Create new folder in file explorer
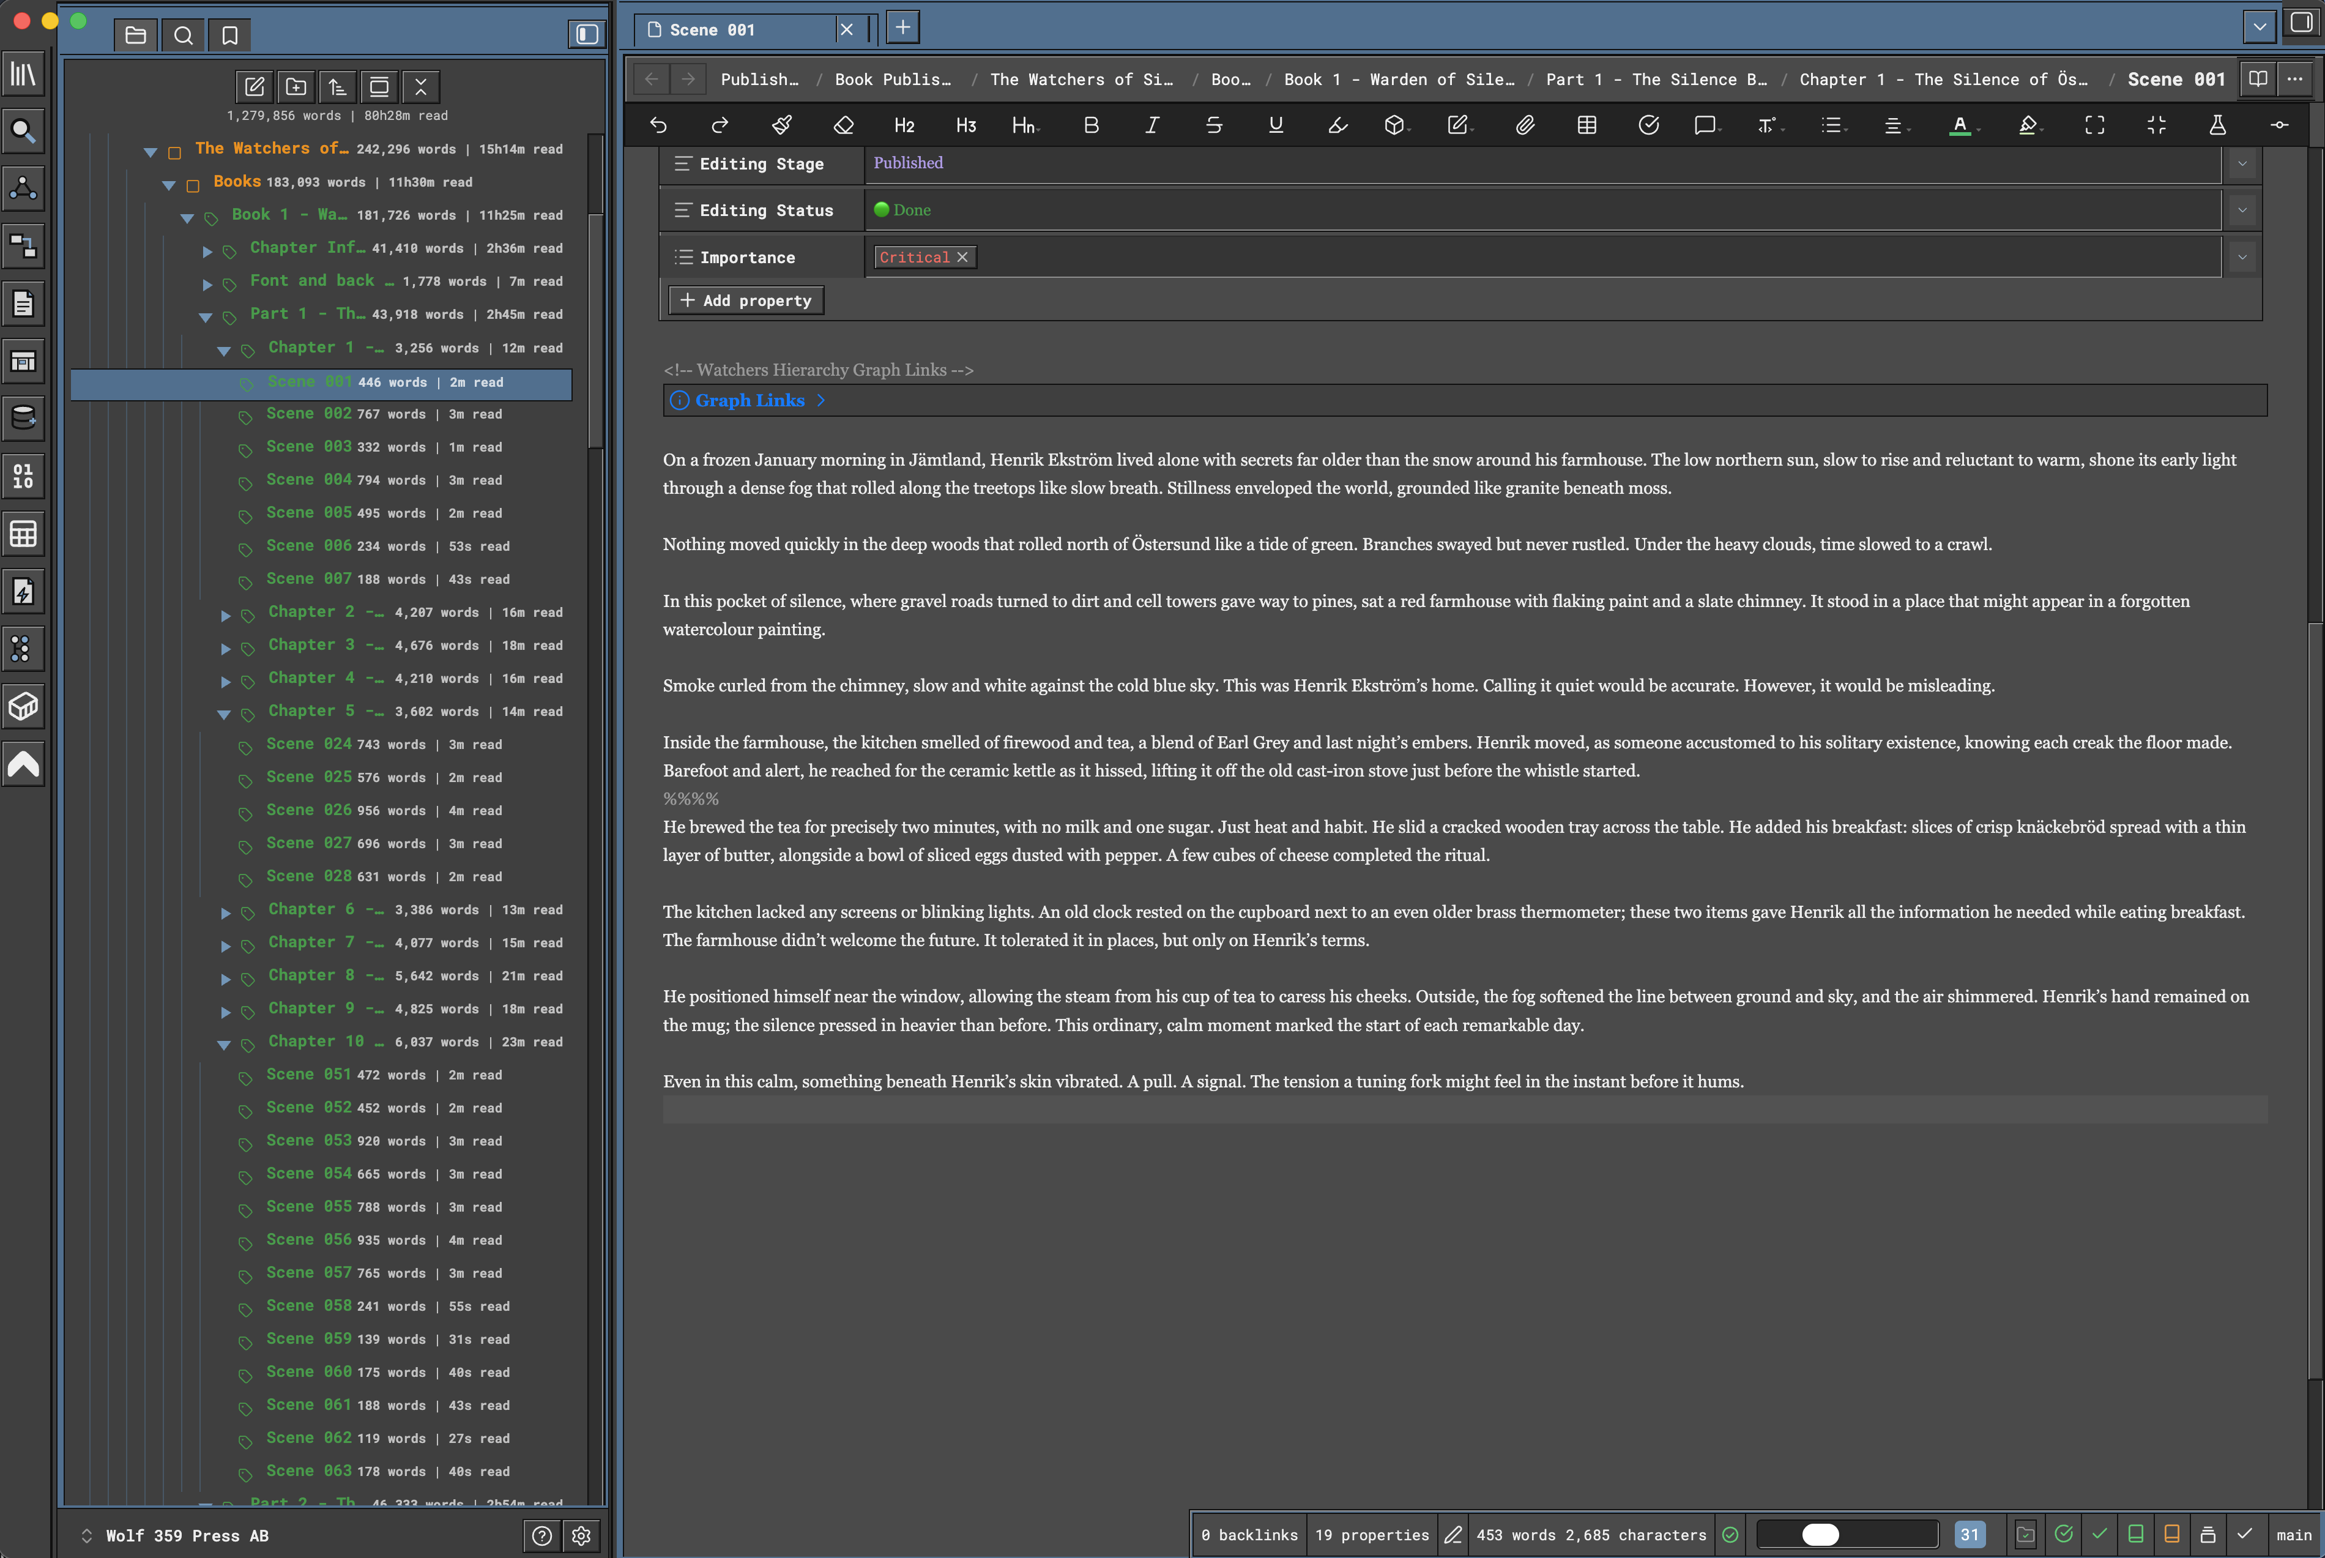 [296, 86]
